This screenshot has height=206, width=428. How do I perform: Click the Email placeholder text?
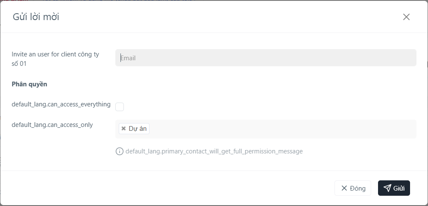tap(128, 58)
